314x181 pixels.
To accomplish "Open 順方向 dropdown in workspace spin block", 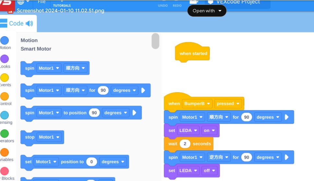I will (x=219, y=117).
